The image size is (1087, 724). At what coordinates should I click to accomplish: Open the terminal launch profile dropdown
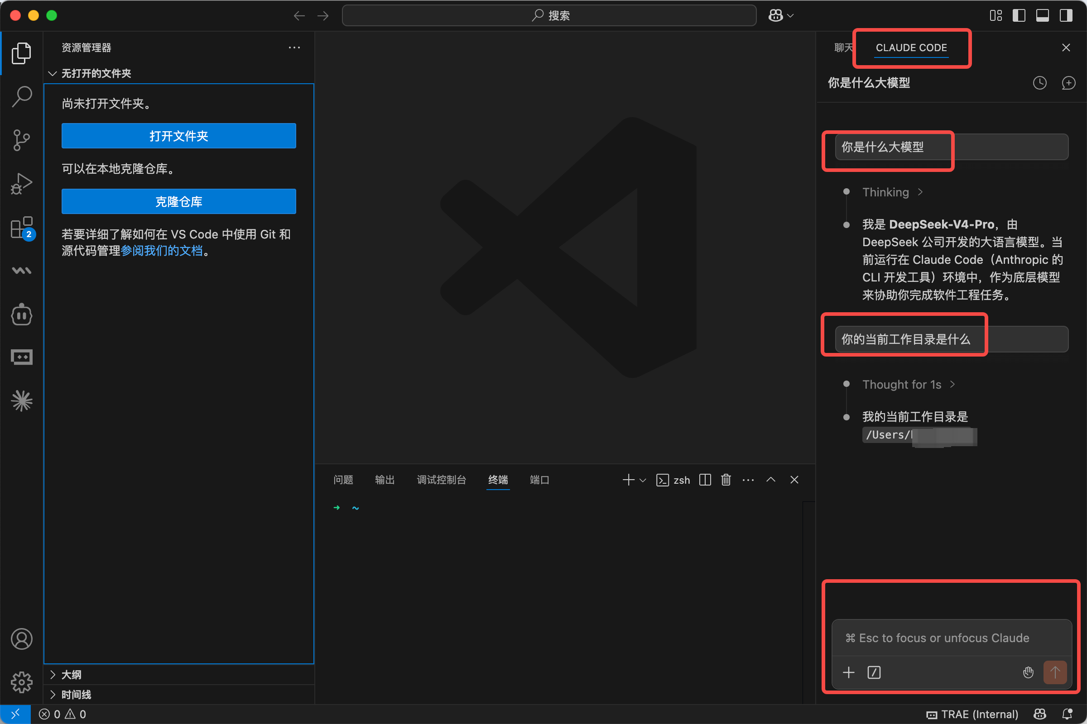click(x=643, y=480)
